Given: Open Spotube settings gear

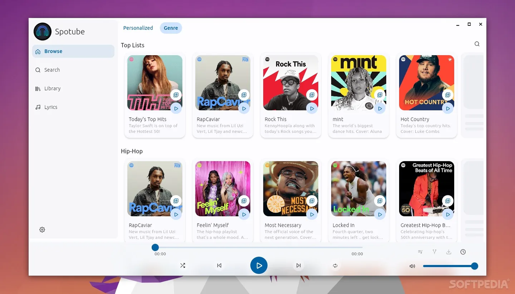Looking at the screenshot, I should pos(42,229).
